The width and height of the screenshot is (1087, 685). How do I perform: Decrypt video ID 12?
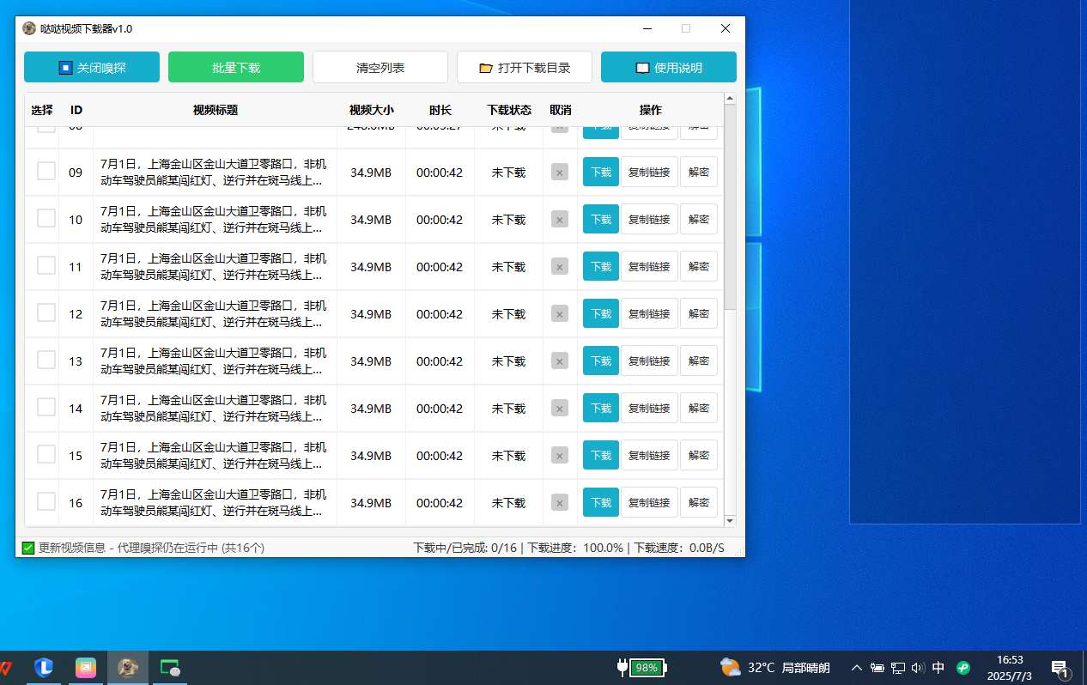[699, 313]
